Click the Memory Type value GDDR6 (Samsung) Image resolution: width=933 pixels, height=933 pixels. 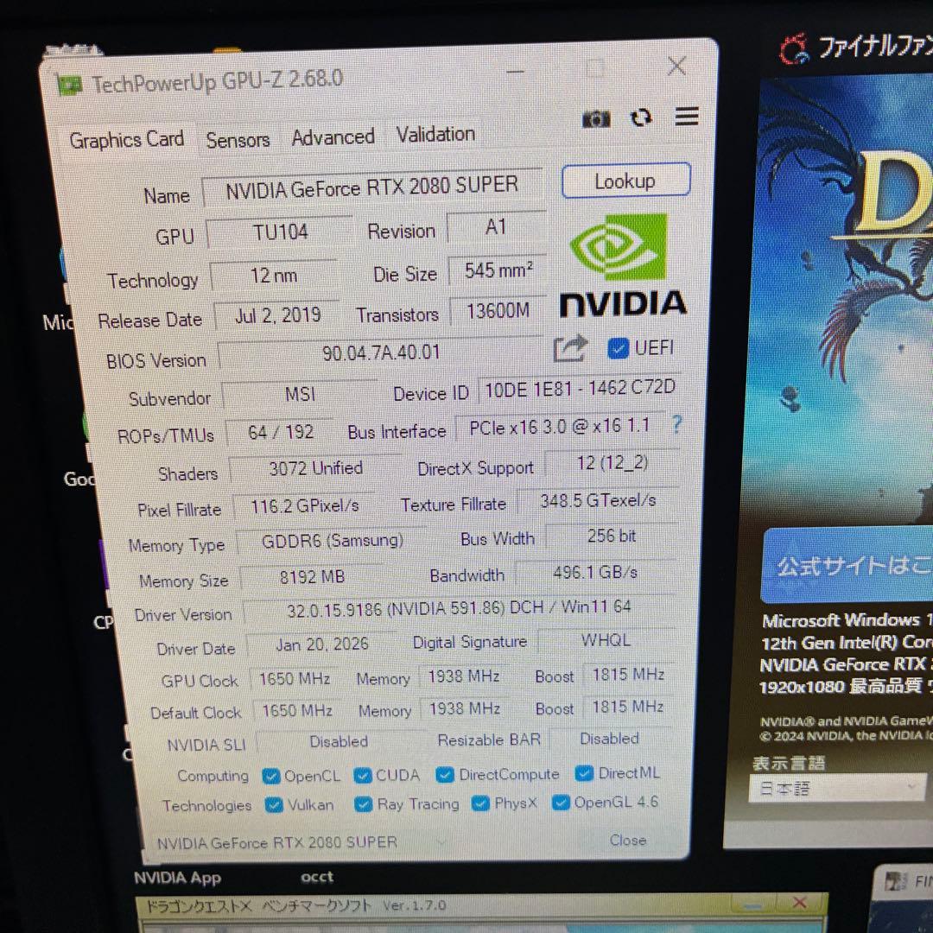click(332, 541)
